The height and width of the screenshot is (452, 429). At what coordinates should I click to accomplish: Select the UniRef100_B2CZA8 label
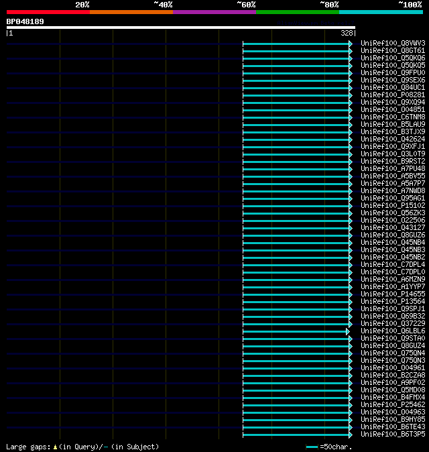point(393,376)
